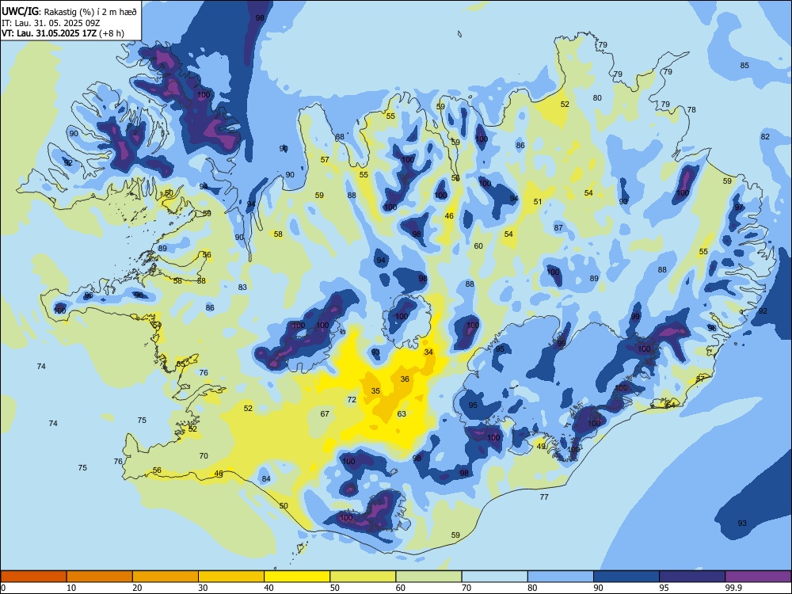Click the humidity value '36' on the map

(x=405, y=379)
